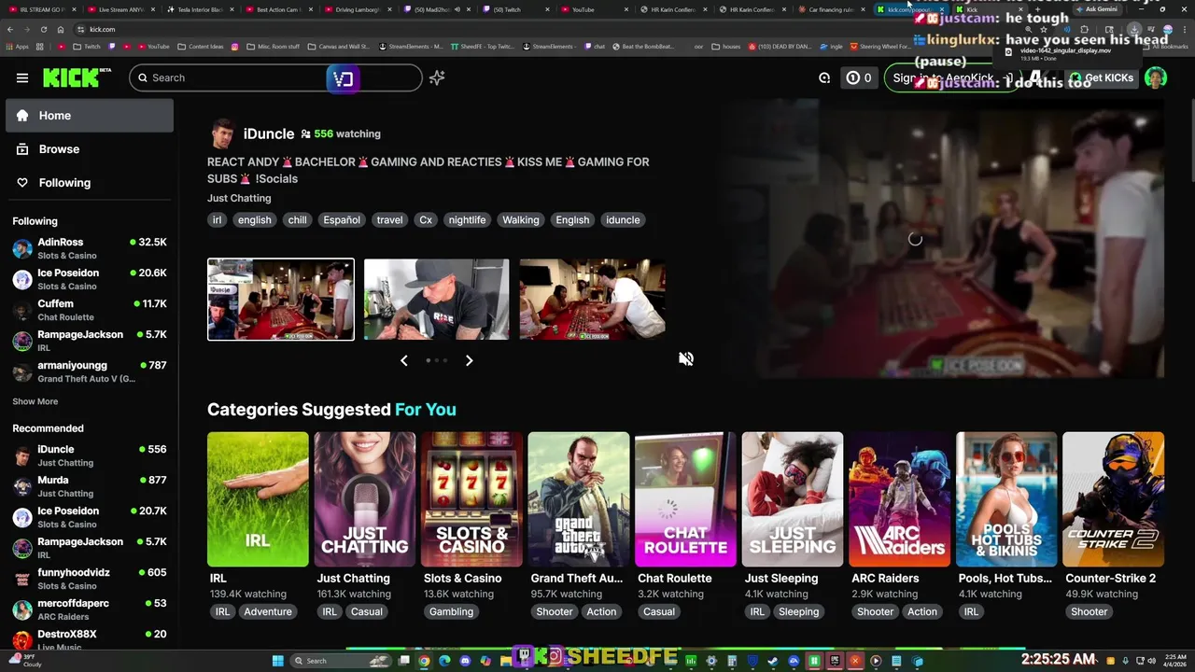Open funnyhoodvidz in Recommended list
Viewport: 1195px width, 672px height.
tap(90, 579)
